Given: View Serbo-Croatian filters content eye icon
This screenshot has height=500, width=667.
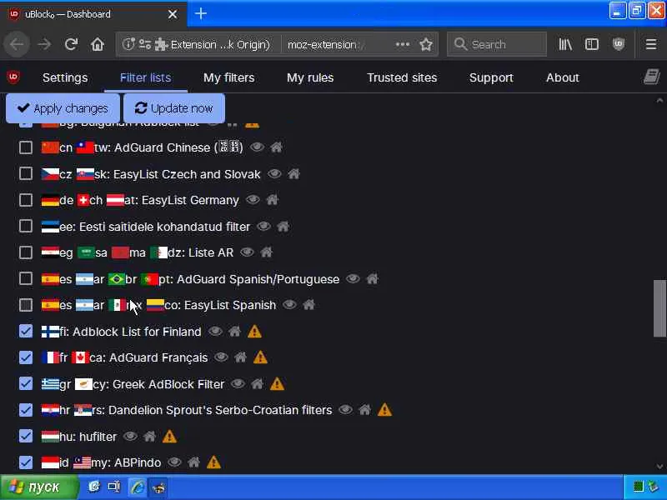Looking at the screenshot, I should point(345,409).
